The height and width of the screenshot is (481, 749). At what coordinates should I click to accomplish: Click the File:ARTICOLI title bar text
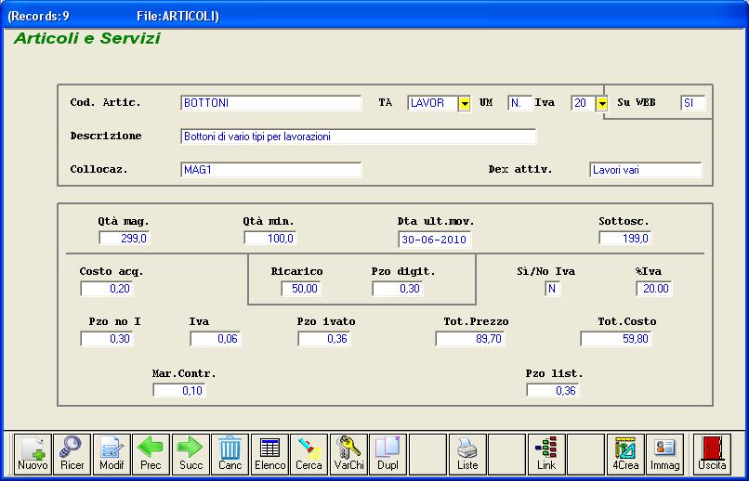tap(177, 16)
